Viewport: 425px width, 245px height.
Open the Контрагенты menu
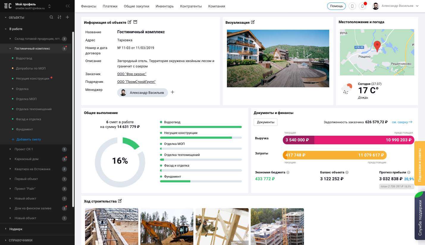[x=191, y=6]
